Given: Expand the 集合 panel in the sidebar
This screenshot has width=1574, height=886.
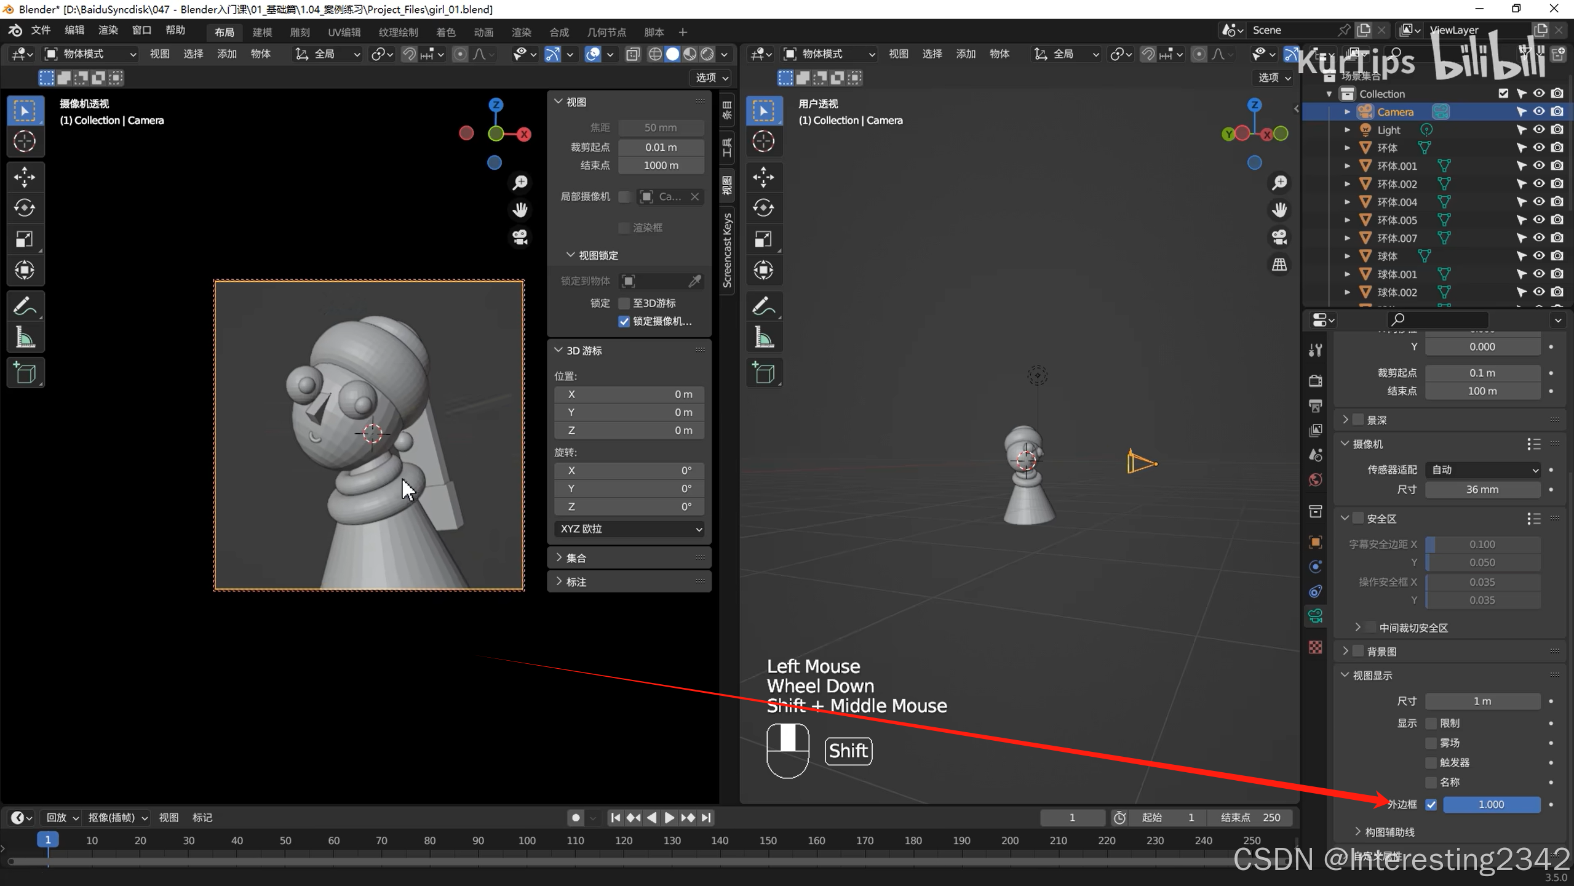Looking at the screenshot, I should click(x=576, y=557).
